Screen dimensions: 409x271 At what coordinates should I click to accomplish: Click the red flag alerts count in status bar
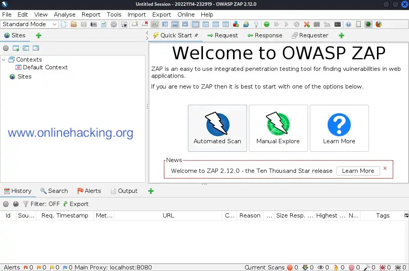(x=28, y=268)
